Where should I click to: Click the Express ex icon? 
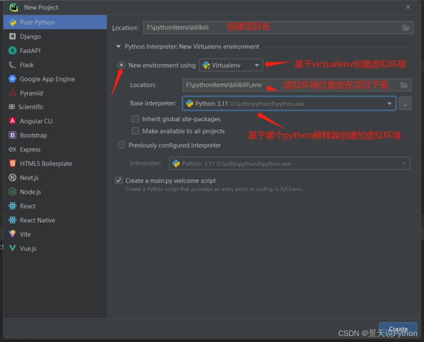[12, 149]
